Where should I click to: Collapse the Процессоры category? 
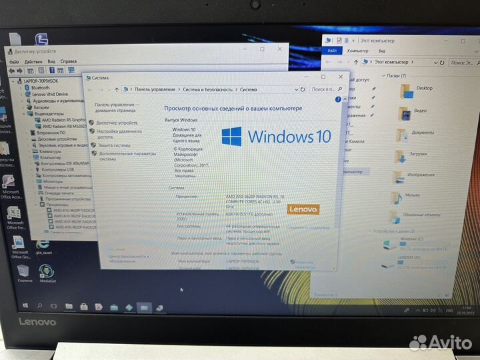37,205
